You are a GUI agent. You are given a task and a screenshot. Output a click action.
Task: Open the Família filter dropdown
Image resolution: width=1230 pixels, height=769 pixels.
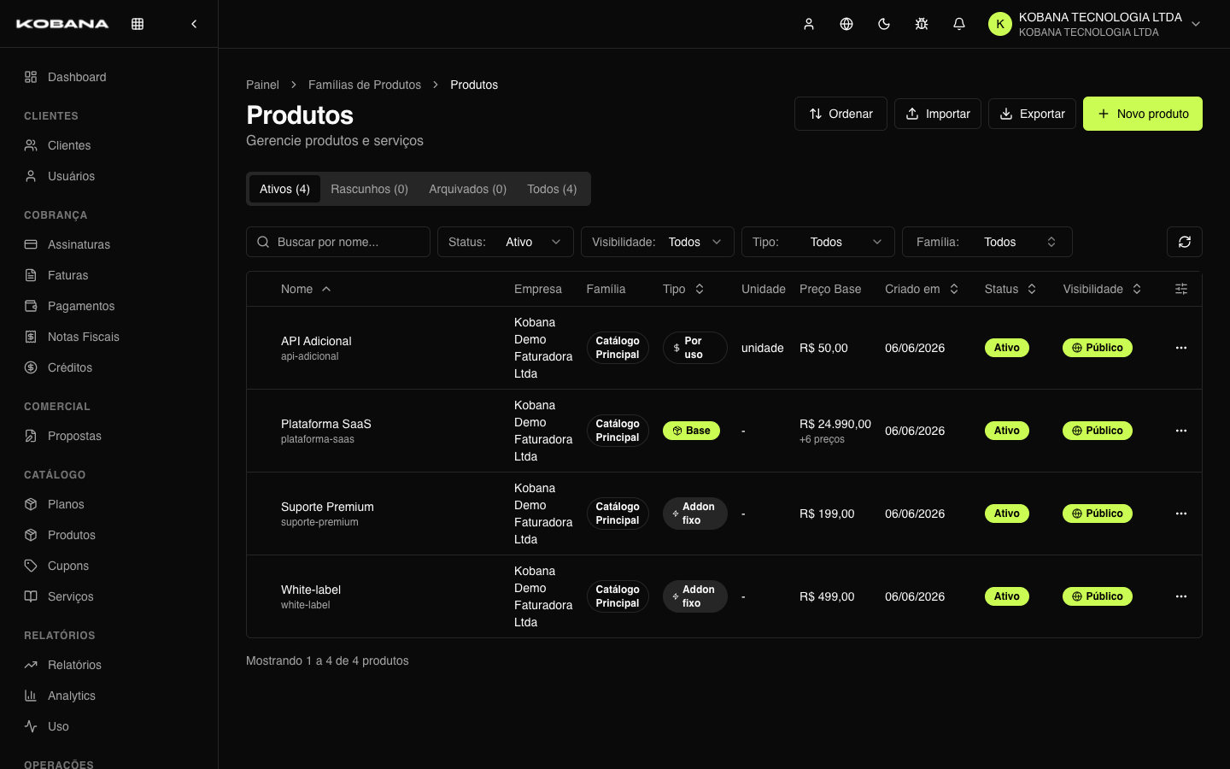[x=987, y=242]
